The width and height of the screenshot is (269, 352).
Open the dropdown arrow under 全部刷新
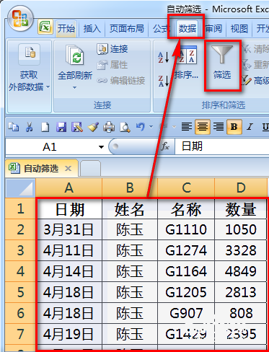tap(75, 88)
